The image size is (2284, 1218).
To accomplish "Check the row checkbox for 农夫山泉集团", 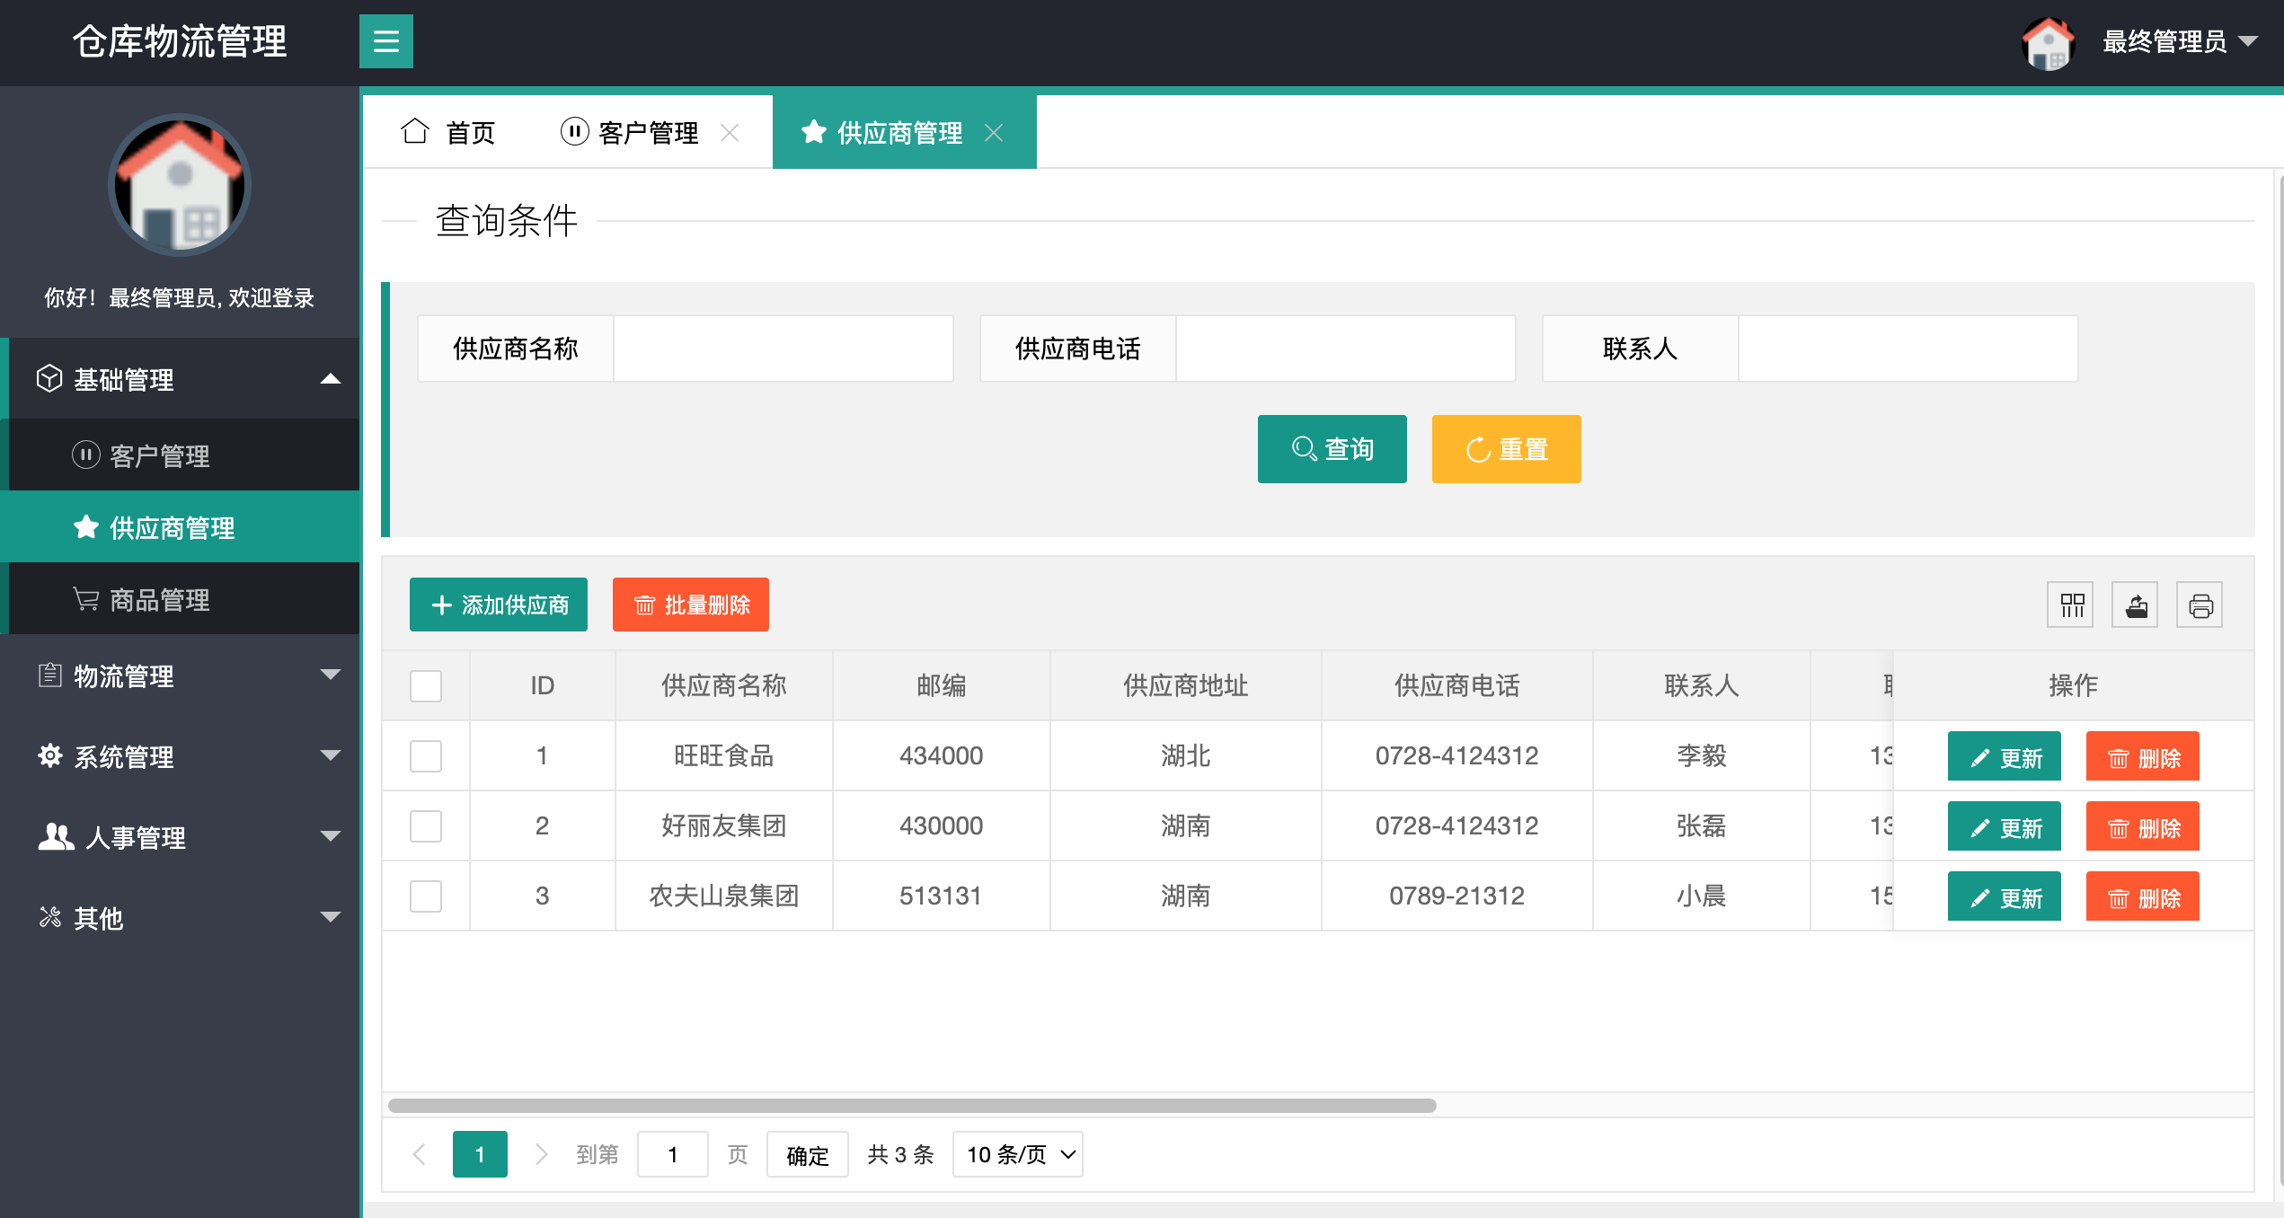I will (x=426, y=896).
